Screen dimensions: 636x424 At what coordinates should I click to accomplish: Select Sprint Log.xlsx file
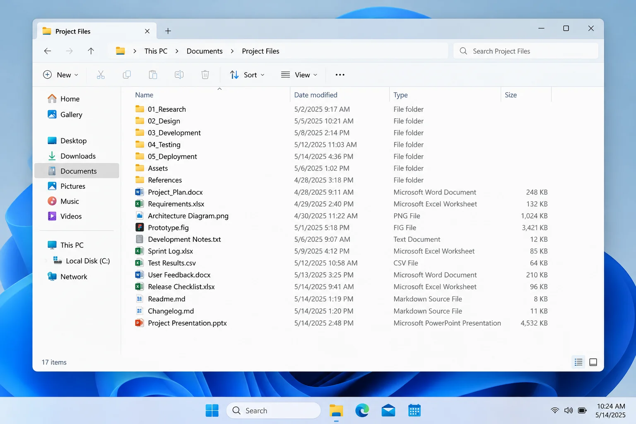pyautogui.click(x=170, y=251)
